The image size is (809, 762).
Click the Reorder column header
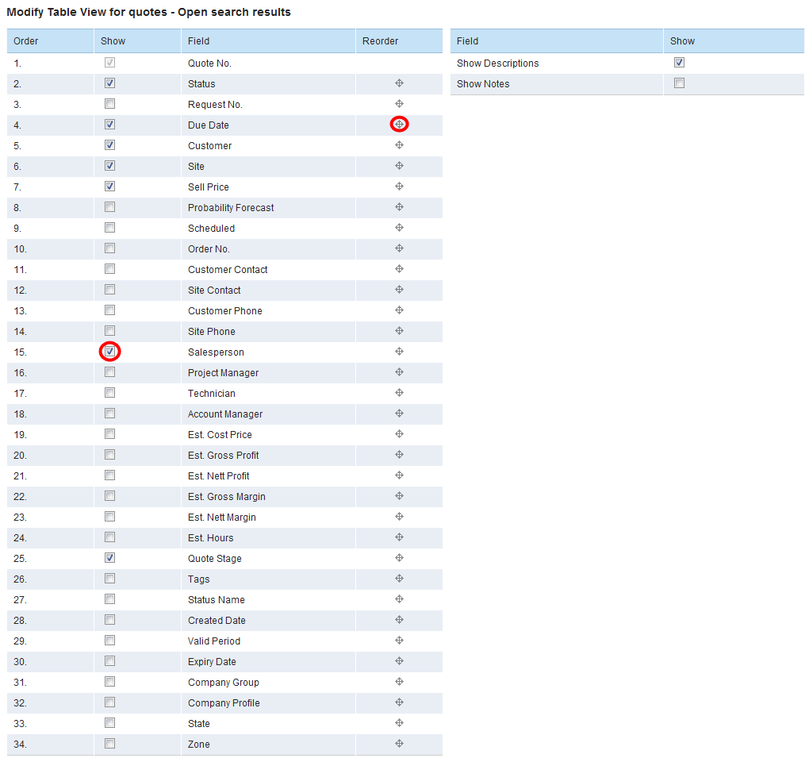(x=381, y=41)
